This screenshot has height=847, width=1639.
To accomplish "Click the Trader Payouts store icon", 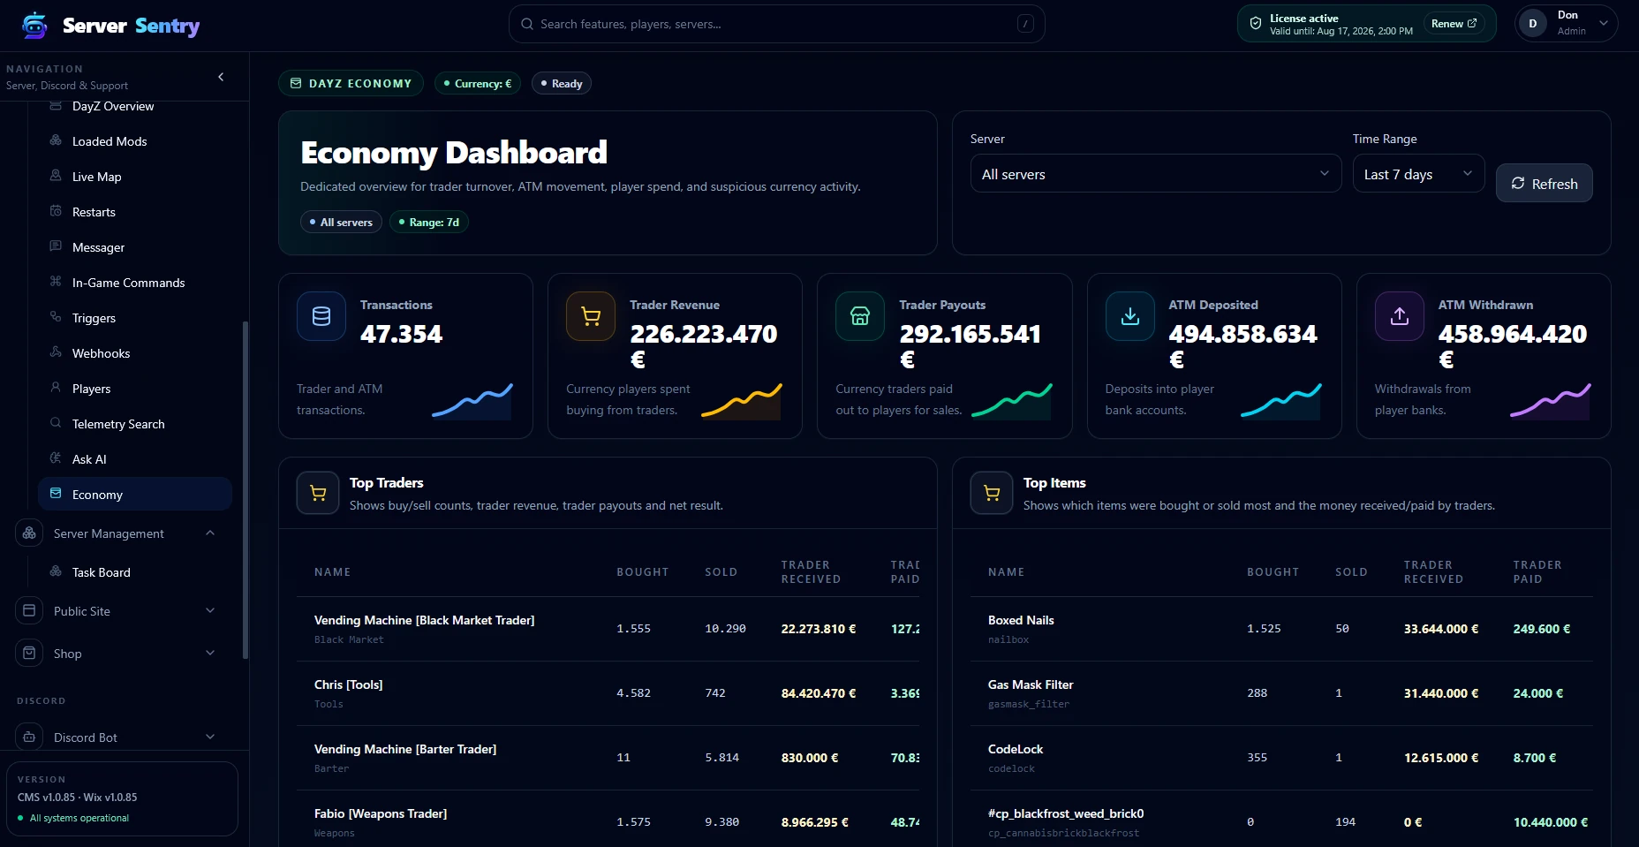I will pyautogui.click(x=860, y=316).
